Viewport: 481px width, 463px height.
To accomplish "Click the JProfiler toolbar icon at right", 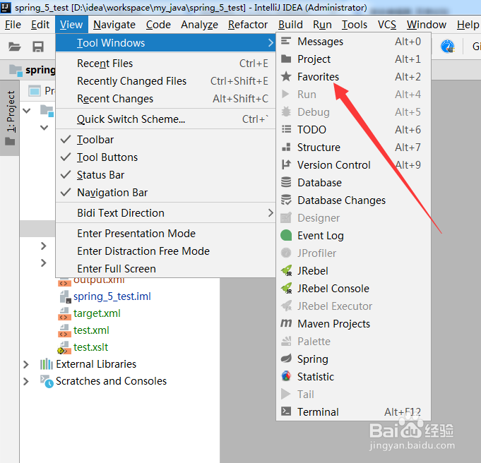I will (x=447, y=47).
